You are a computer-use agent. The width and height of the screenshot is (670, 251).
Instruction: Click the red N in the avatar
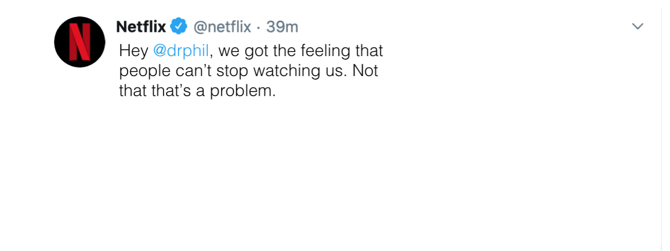tap(80, 42)
